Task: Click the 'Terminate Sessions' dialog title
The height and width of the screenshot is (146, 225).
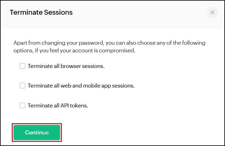Action: (41, 13)
